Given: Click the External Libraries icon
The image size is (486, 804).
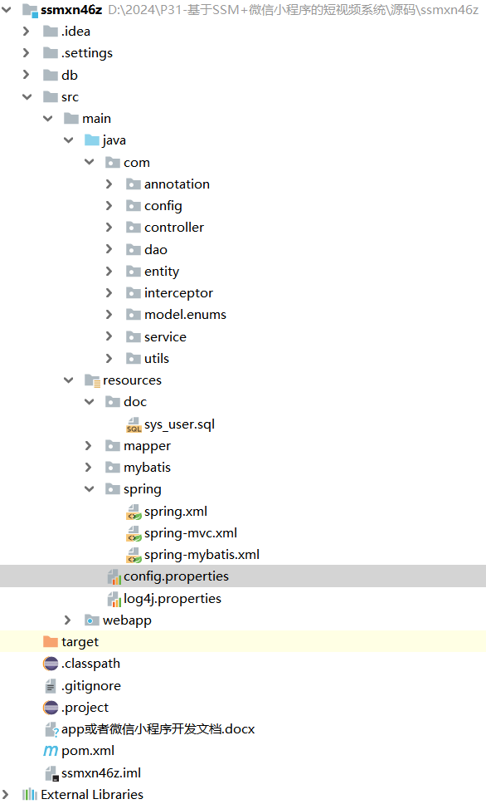Looking at the screenshot, I should pyautogui.click(x=30, y=794).
